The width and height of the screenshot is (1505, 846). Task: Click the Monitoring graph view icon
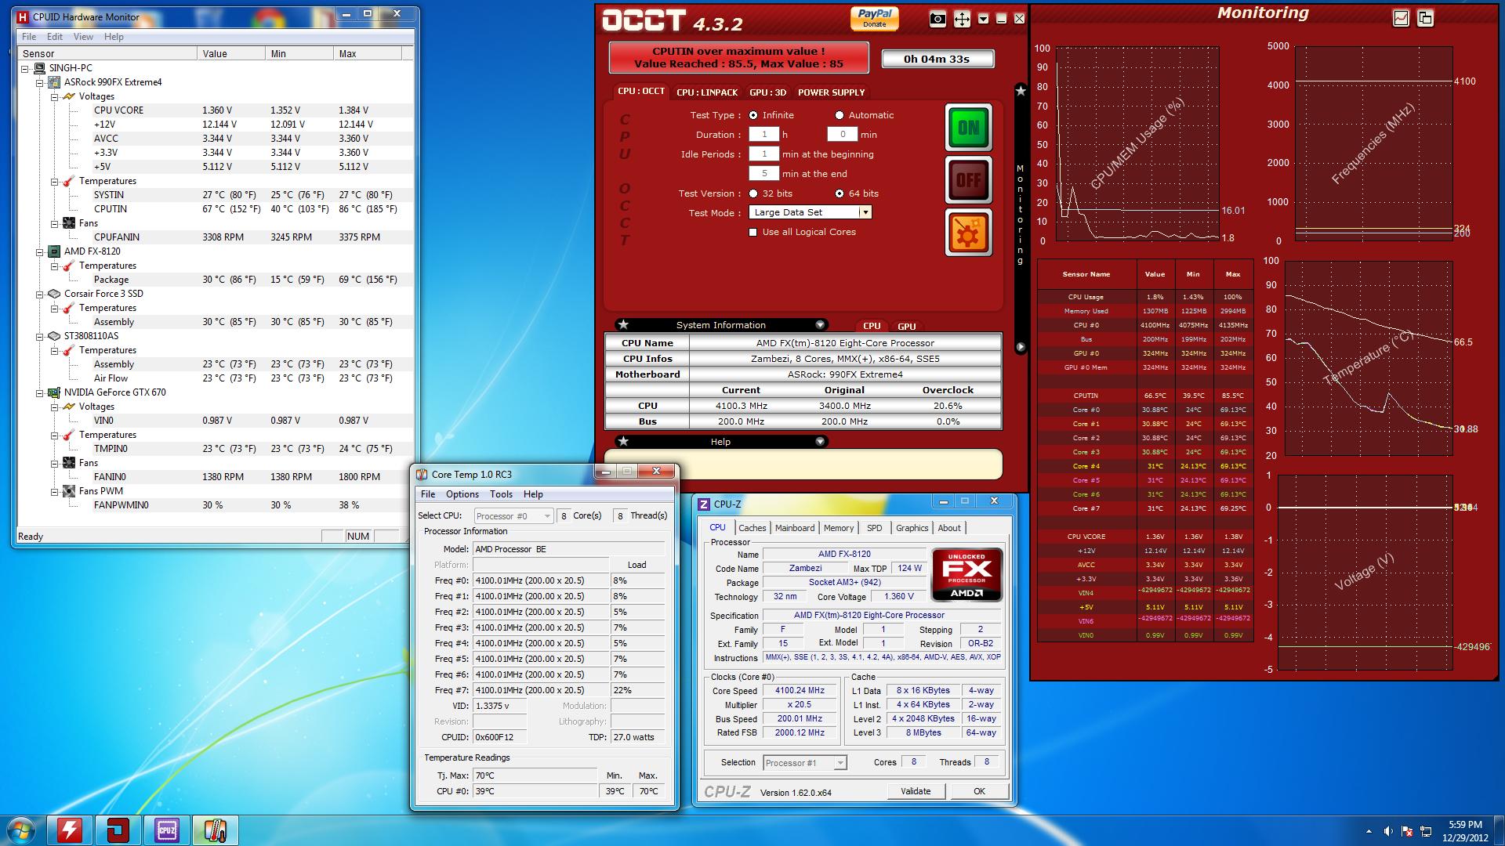coord(1401,18)
